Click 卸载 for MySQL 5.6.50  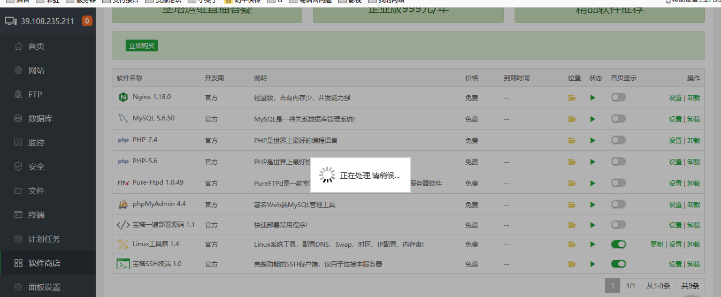[x=694, y=119]
